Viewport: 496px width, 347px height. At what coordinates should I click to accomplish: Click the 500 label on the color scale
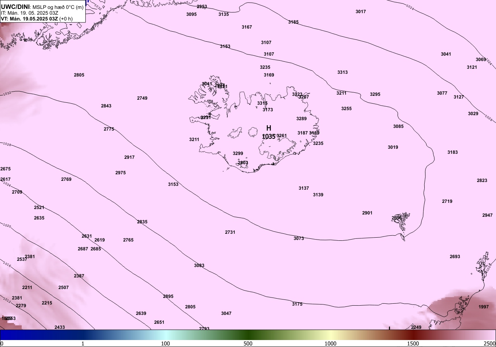click(x=248, y=344)
